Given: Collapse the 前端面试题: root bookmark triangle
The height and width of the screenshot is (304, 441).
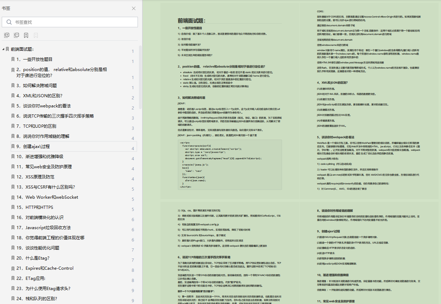Looking at the screenshot, I should [3, 49].
